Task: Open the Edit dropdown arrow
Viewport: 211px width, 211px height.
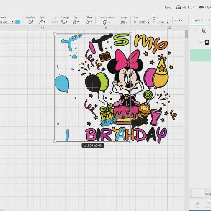Action: pyautogui.click(x=44, y=22)
